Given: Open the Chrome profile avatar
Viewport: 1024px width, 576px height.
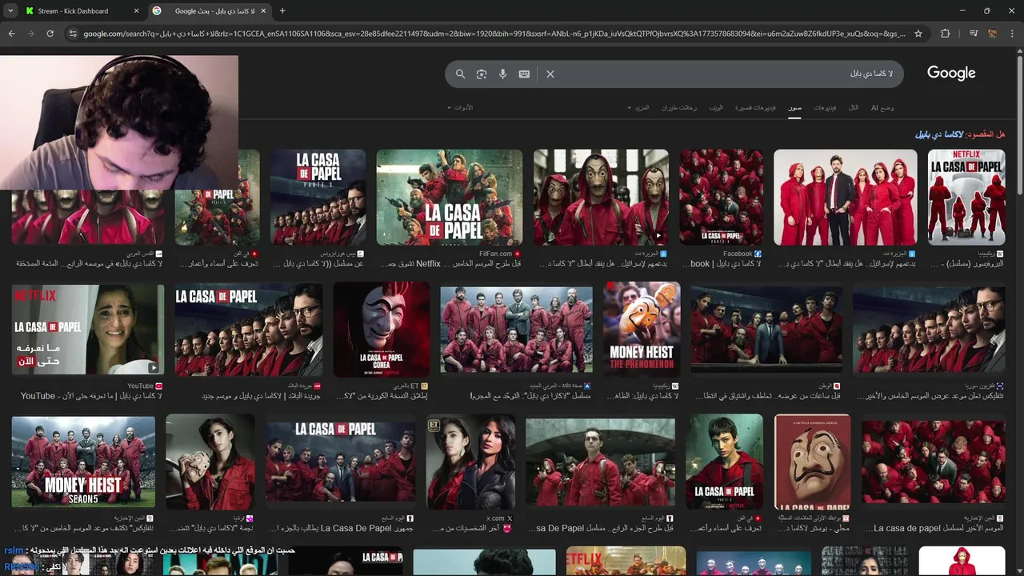Looking at the screenshot, I should [992, 34].
